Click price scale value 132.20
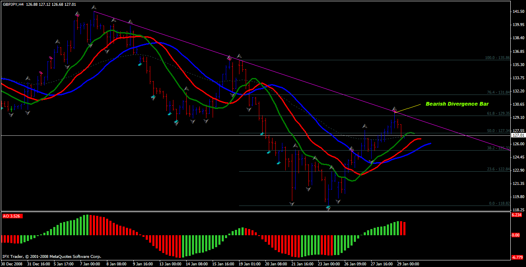The height and width of the screenshot is (267, 526). pyautogui.click(x=518, y=91)
